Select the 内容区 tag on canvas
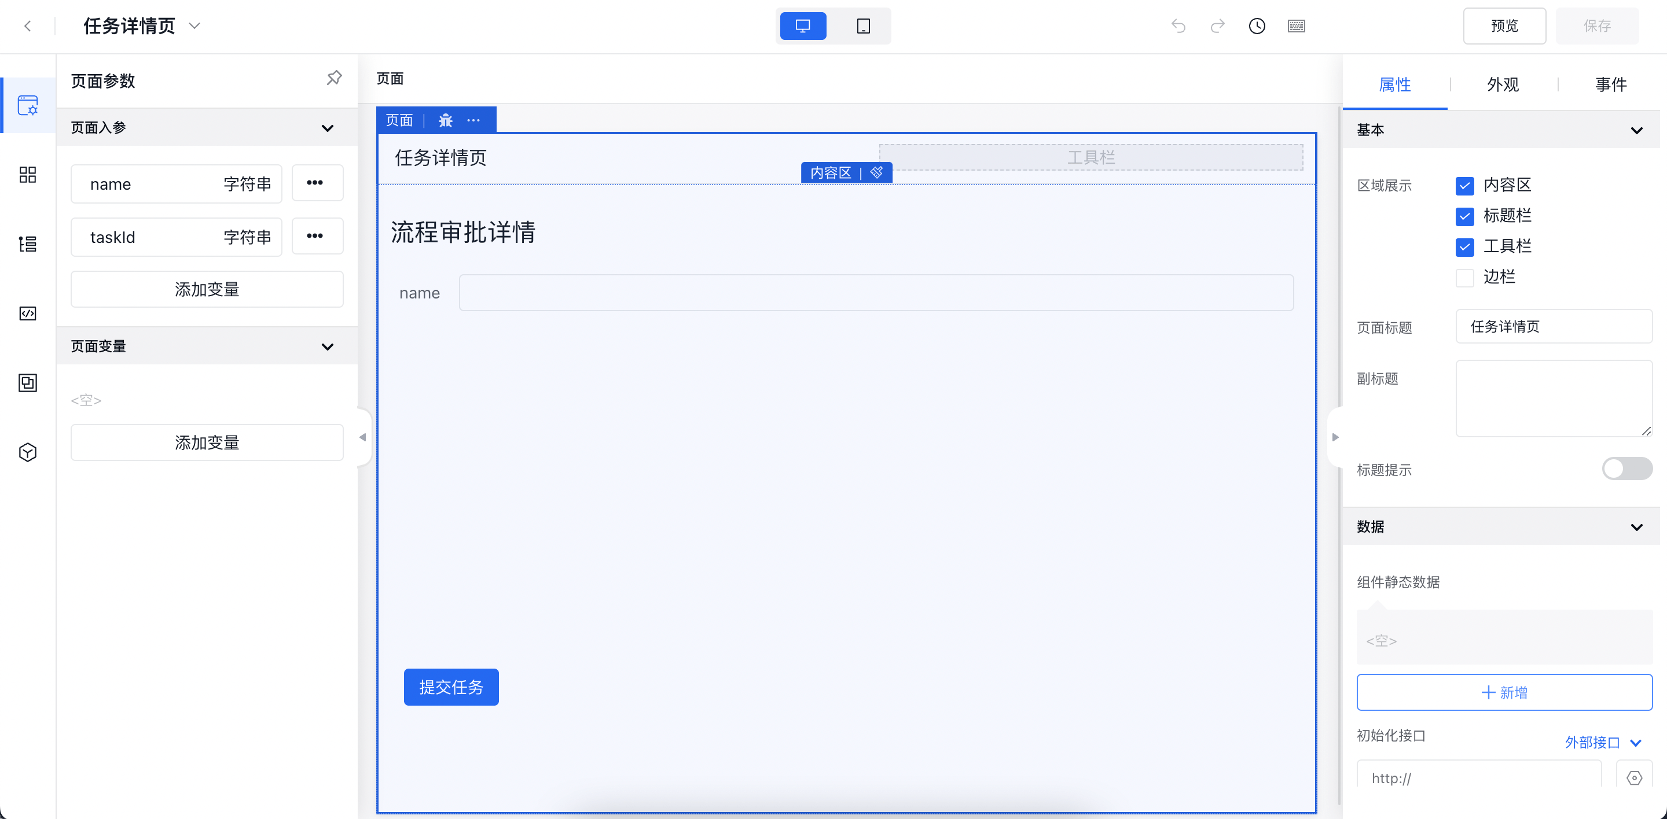 [x=830, y=172]
